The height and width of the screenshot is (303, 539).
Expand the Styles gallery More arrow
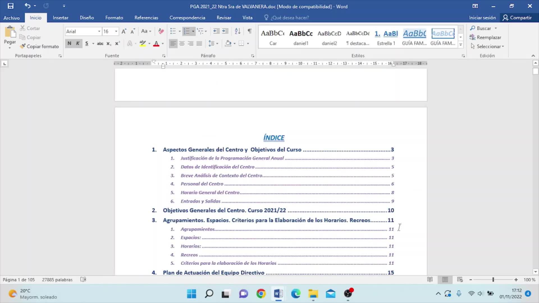click(460, 44)
